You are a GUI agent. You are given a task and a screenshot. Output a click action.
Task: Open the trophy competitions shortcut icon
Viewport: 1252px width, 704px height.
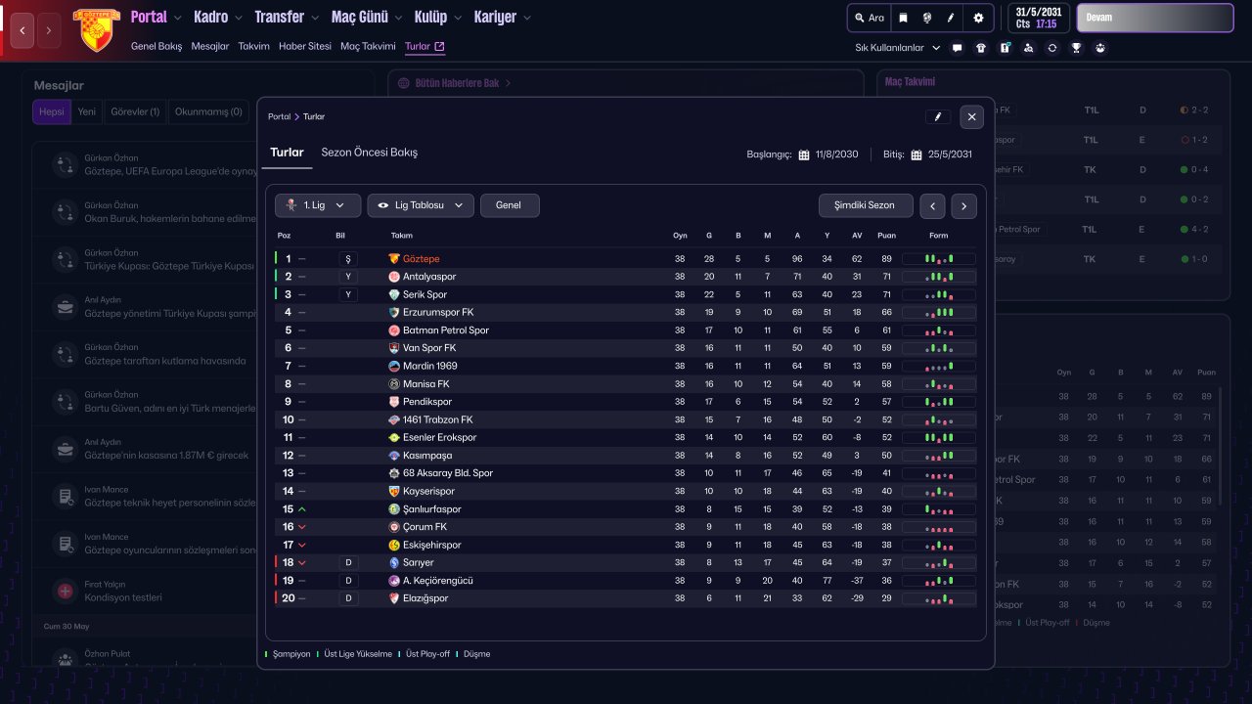tap(1076, 47)
